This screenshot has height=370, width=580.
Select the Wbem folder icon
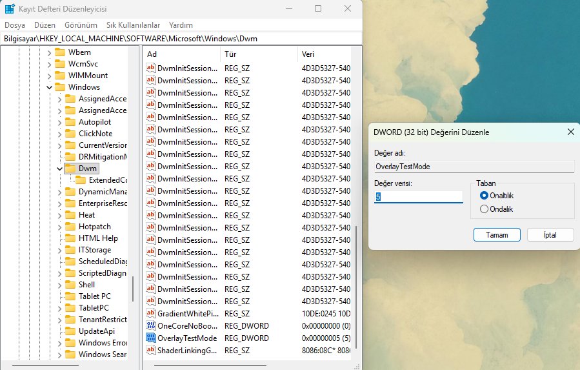tap(60, 52)
